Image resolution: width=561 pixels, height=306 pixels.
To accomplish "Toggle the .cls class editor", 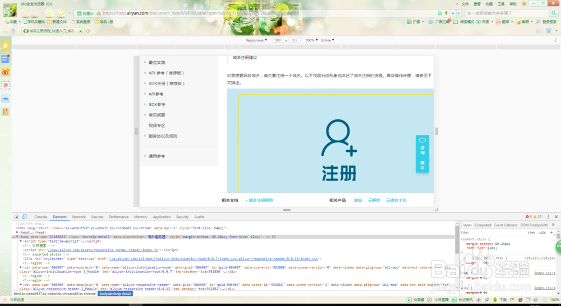I will click(x=542, y=233).
